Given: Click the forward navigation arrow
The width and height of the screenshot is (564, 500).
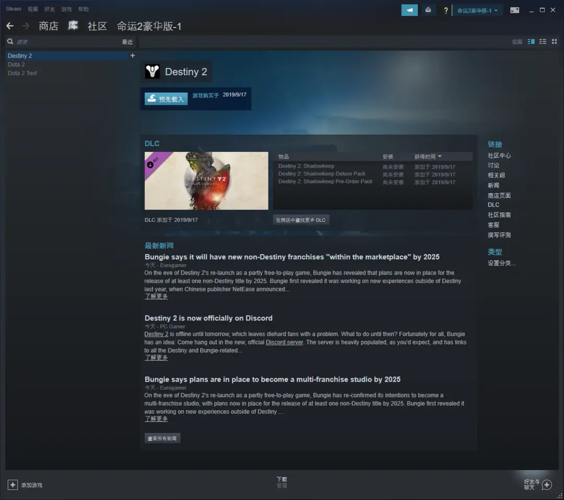Looking at the screenshot, I should (x=26, y=26).
